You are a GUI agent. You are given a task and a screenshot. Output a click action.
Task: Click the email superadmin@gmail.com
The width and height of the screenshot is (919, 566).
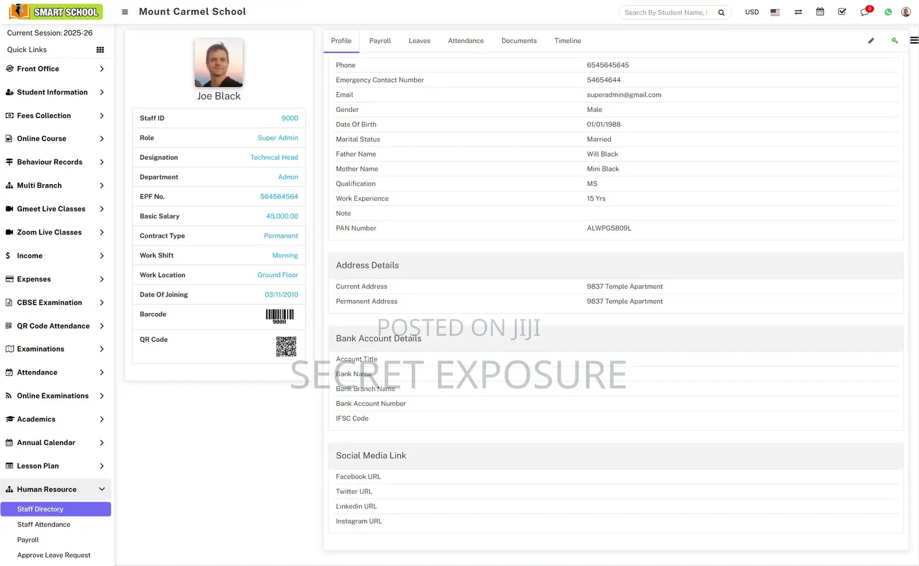tap(624, 95)
